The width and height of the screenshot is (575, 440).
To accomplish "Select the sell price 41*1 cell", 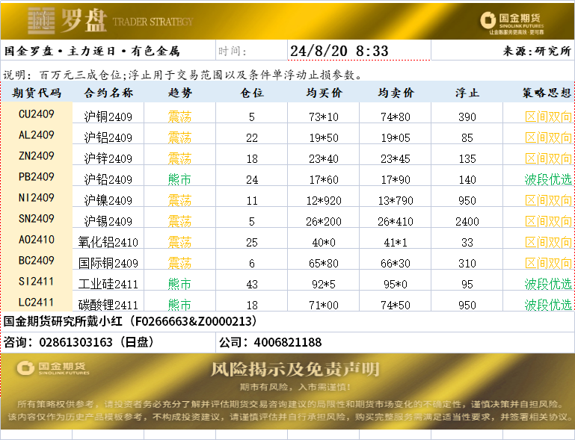I will click(x=396, y=238).
